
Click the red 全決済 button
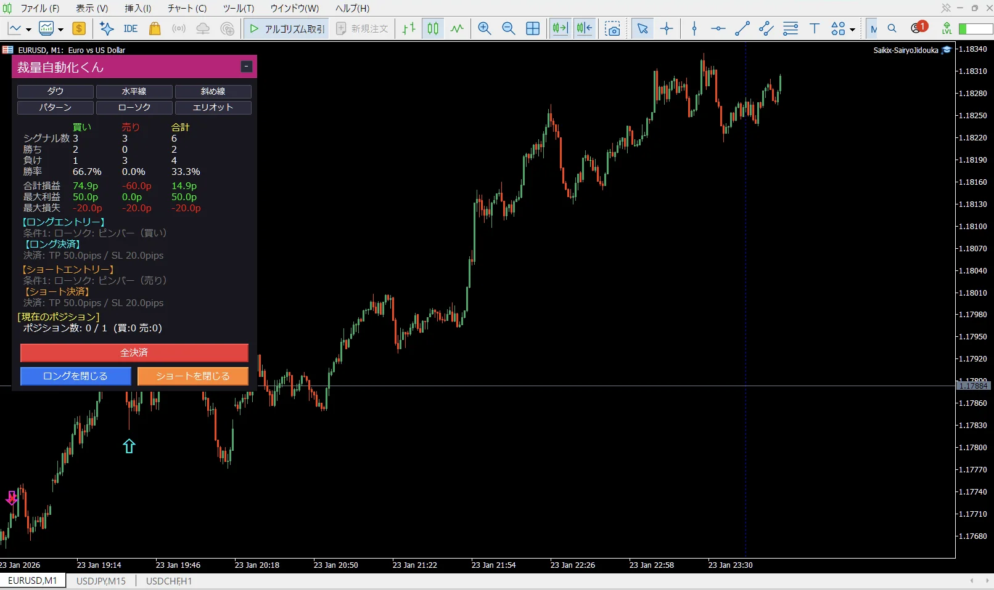pyautogui.click(x=134, y=352)
